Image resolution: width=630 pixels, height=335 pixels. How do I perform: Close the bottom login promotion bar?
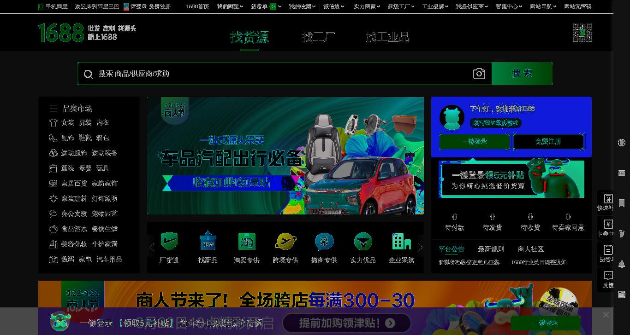pos(606,315)
